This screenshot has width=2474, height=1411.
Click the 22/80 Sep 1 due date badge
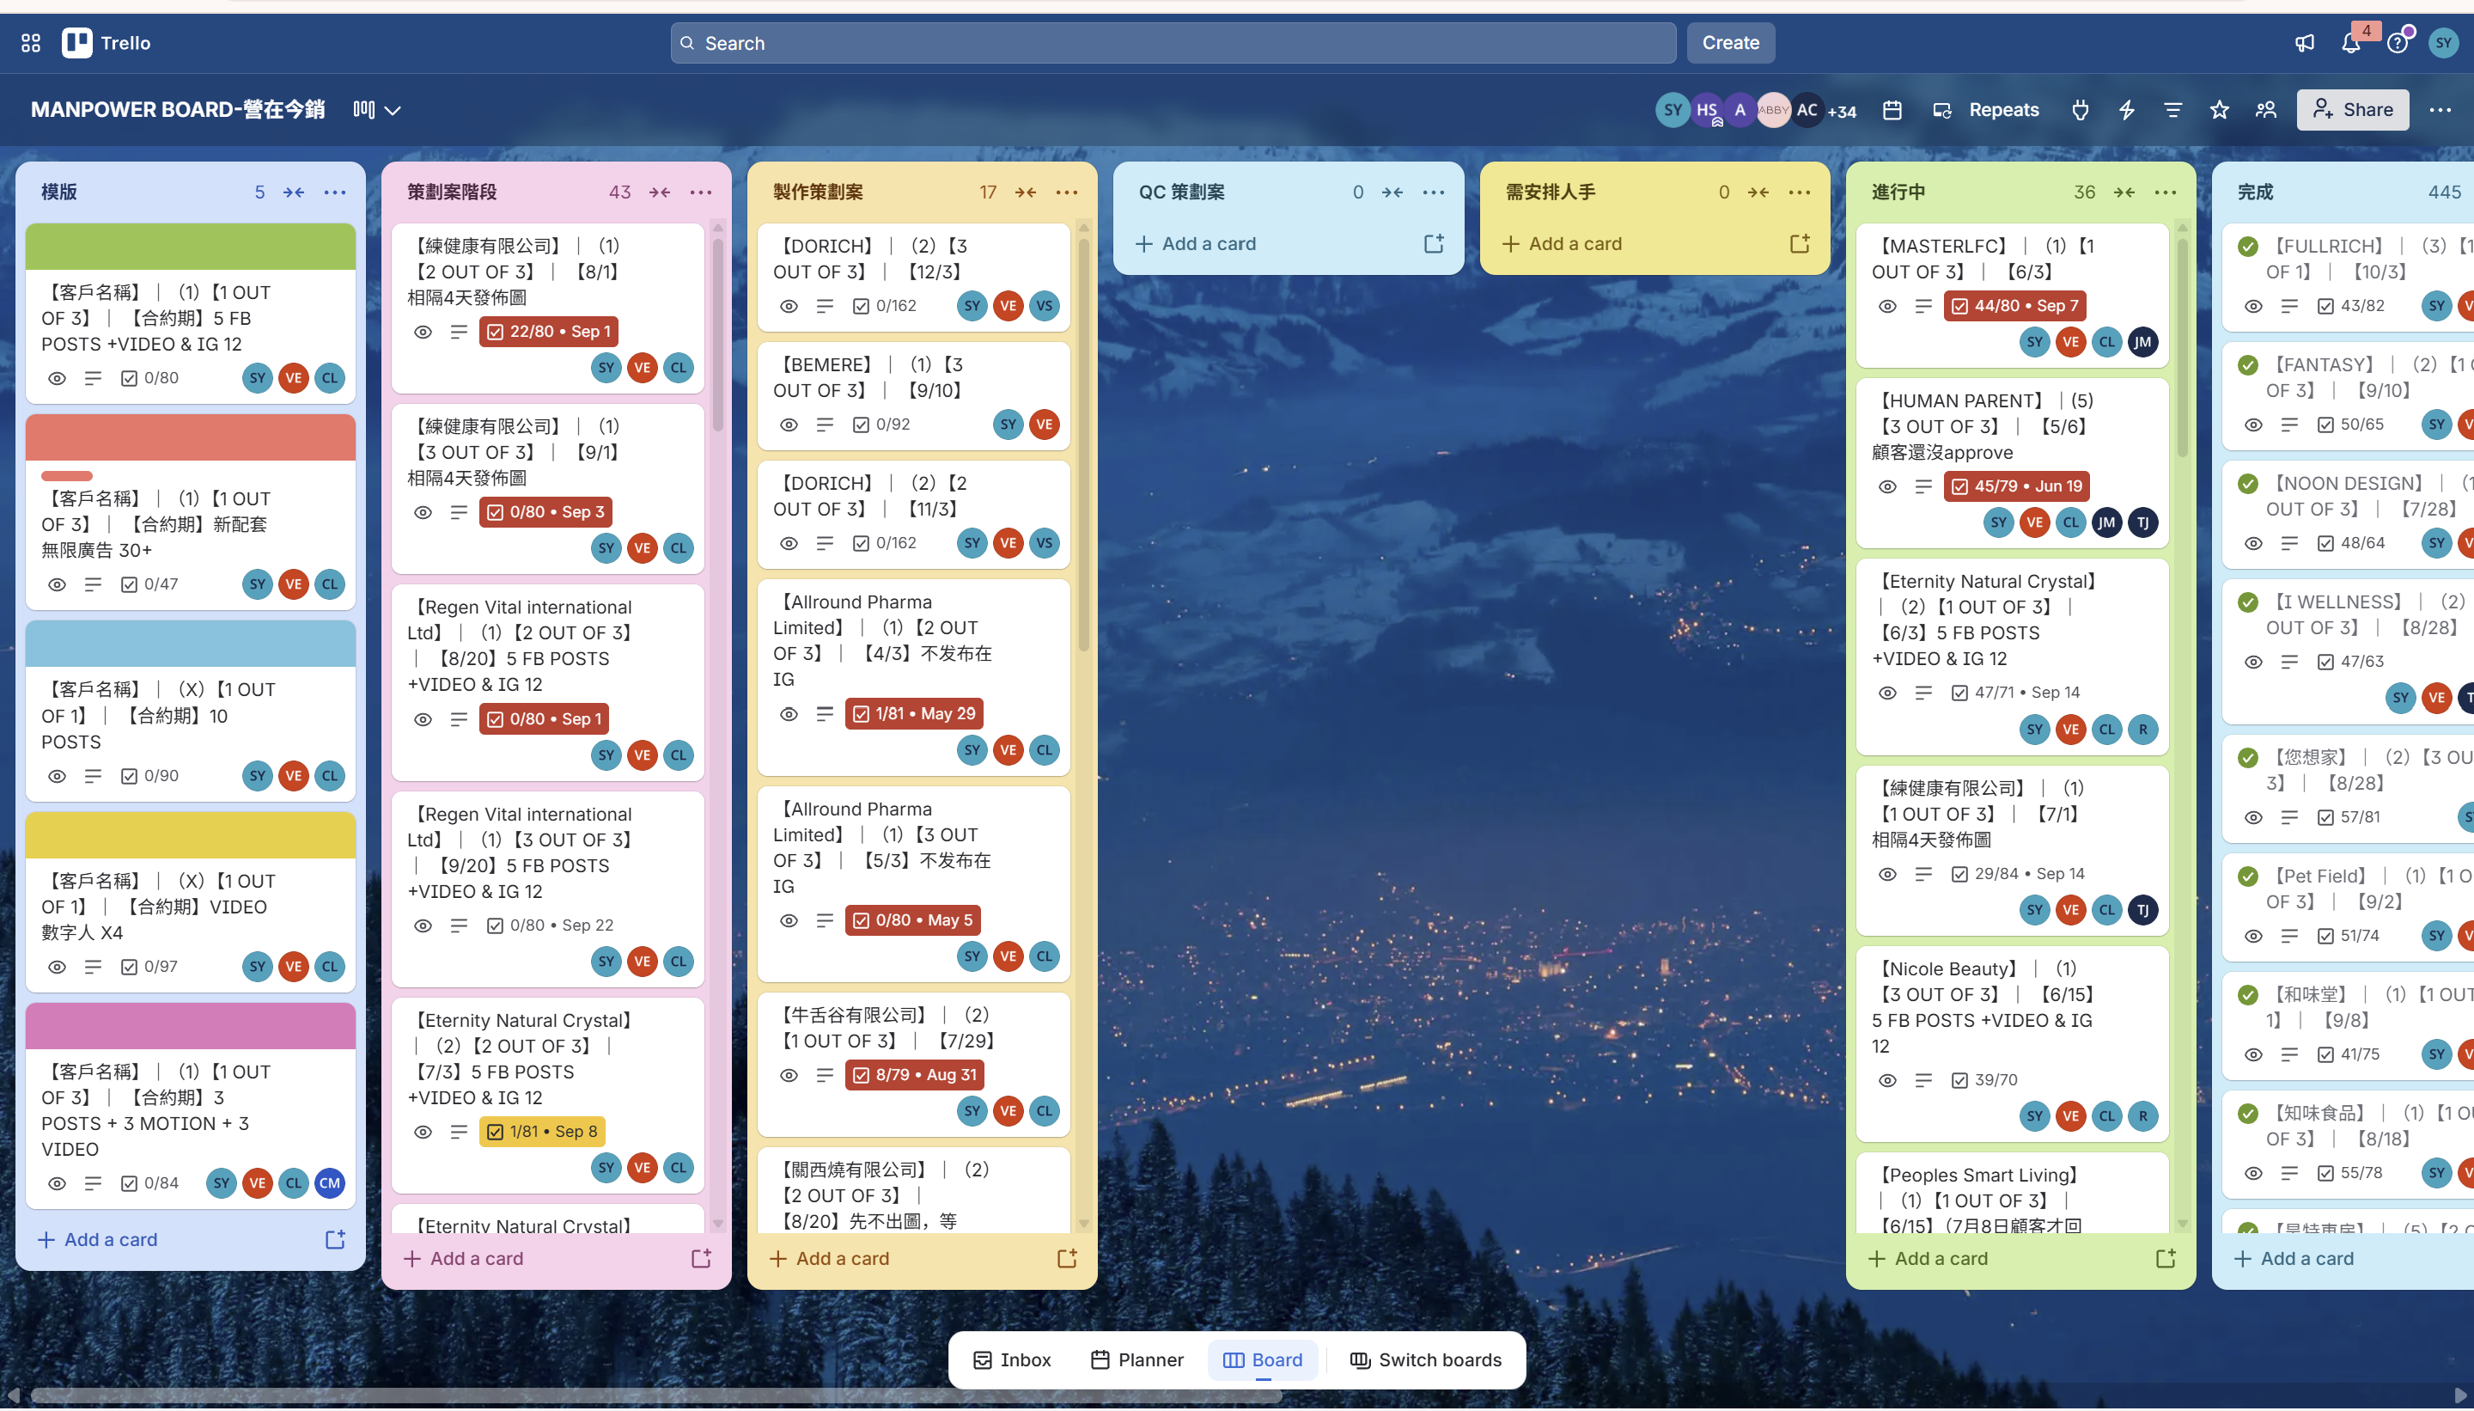click(549, 332)
